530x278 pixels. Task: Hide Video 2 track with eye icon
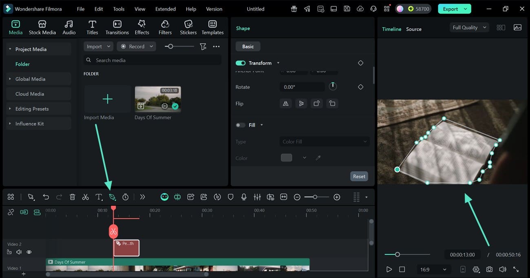tap(29, 252)
